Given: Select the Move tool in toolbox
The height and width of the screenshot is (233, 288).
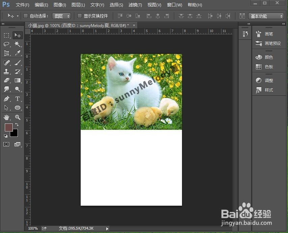Looking at the screenshot, I should click(18, 35).
